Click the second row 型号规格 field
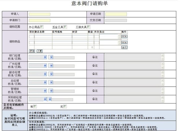 62,42
